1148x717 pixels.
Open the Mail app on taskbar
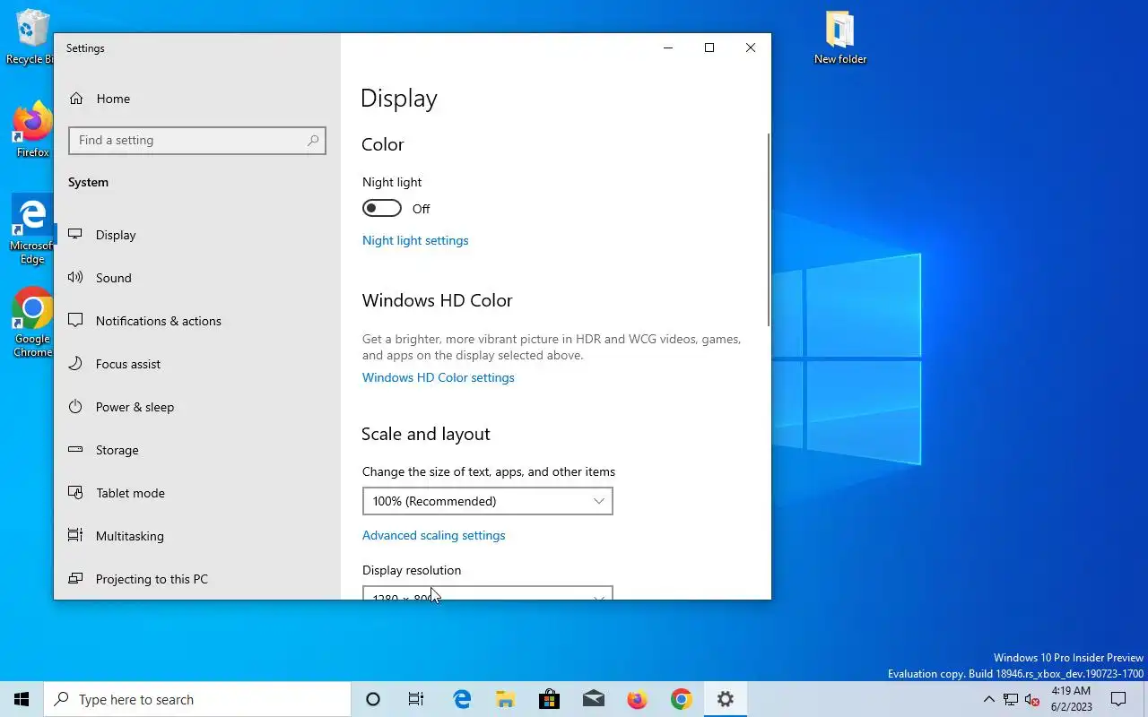594,699
